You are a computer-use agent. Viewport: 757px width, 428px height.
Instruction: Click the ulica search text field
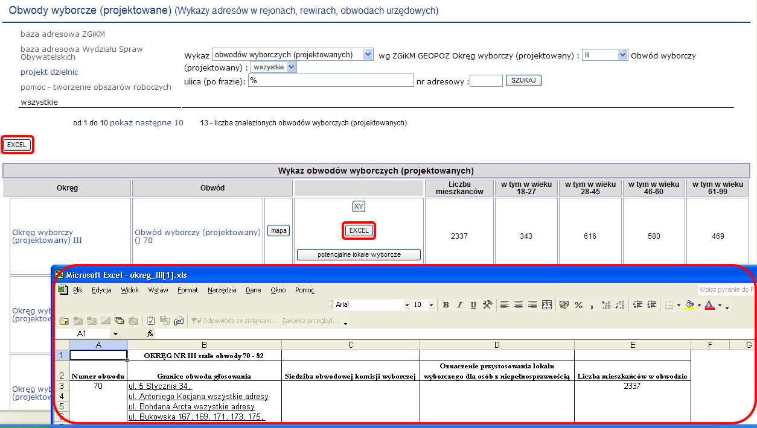pos(330,81)
